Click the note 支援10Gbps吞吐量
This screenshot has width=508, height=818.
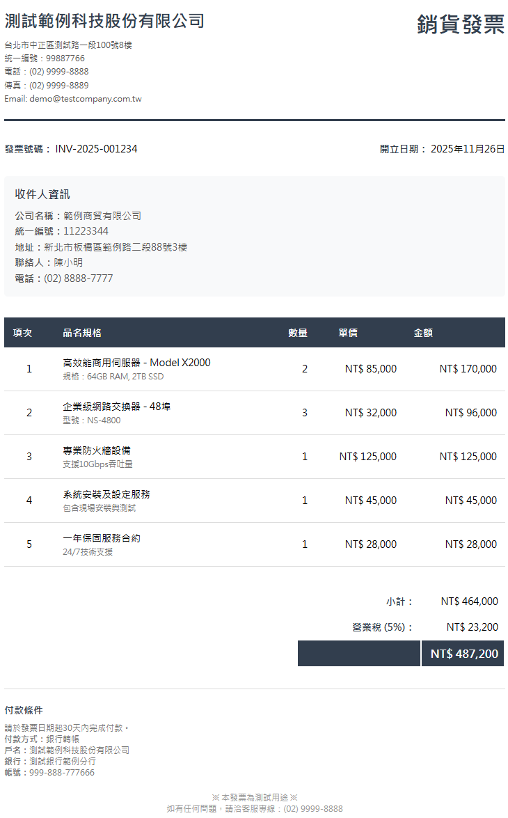coord(97,464)
